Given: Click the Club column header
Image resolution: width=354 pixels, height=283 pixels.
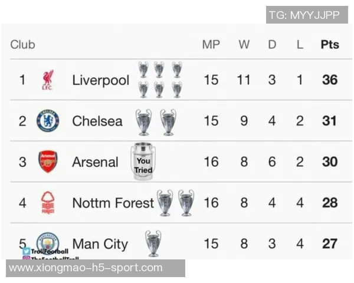Looking at the screenshot, I should [x=23, y=44].
